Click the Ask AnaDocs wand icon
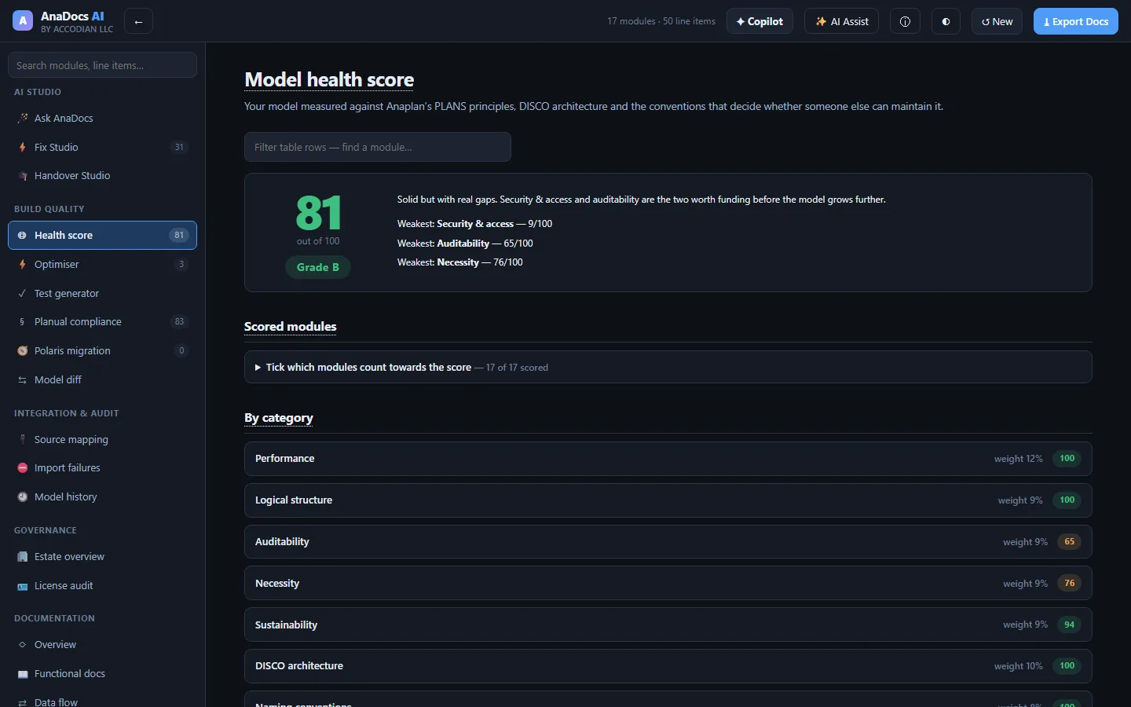 pyautogui.click(x=23, y=118)
